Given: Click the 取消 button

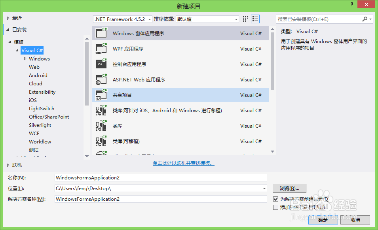Looking at the screenshot, I should click(355, 220).
